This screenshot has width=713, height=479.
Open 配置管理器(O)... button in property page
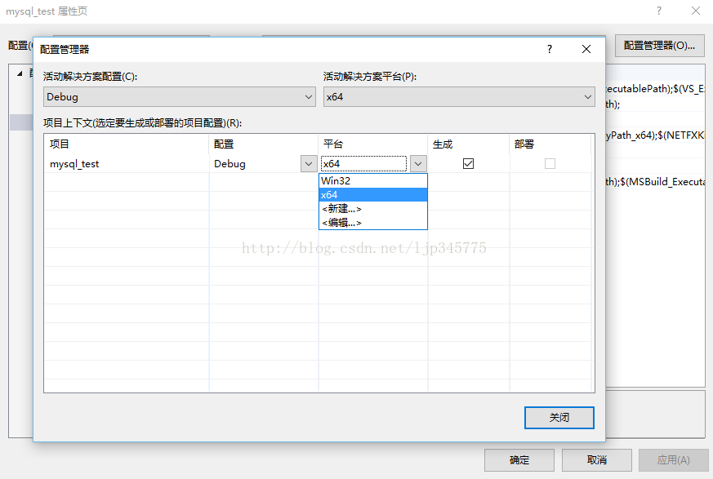click(659, 46)
